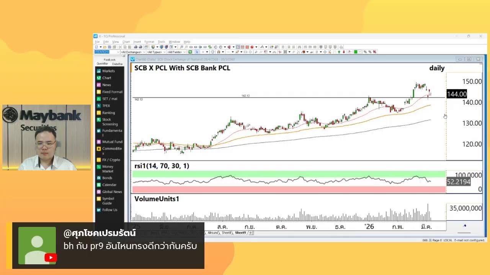Open the View menu
The image size is (490, 275).
click(x=116, y=42)
